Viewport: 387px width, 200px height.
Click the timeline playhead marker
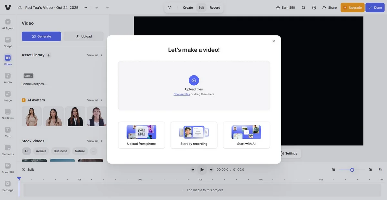click(x=19, y=179)
